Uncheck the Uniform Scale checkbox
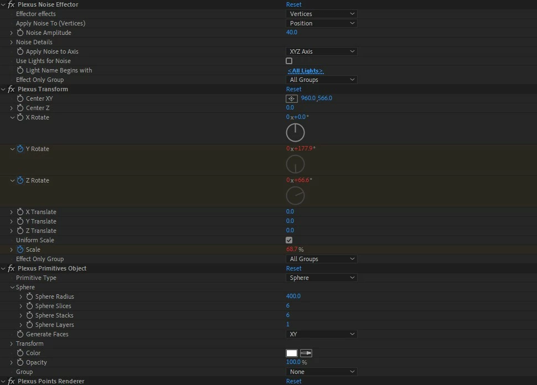This screenshot has width=537, height=385. pyautogui.click(x=289, y=240)
